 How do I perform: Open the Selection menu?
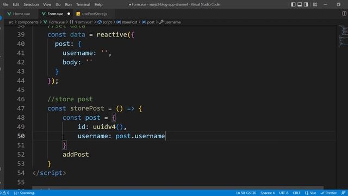(x=31, y=4)
